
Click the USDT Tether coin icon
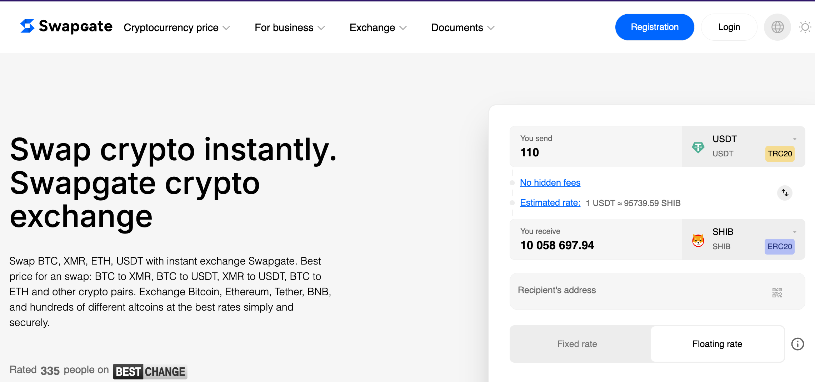698,147
